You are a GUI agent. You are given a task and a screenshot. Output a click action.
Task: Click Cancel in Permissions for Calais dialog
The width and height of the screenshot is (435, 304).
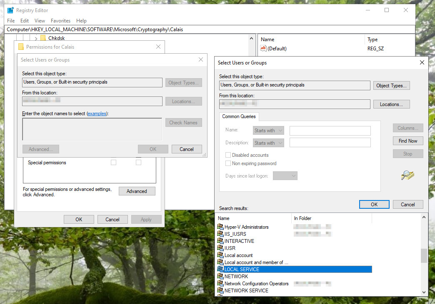[x=112, y=219]
